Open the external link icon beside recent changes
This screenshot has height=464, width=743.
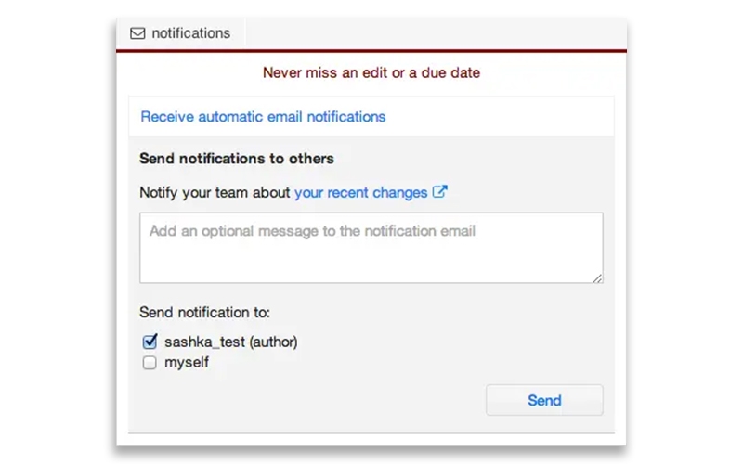tap(440, 193)
